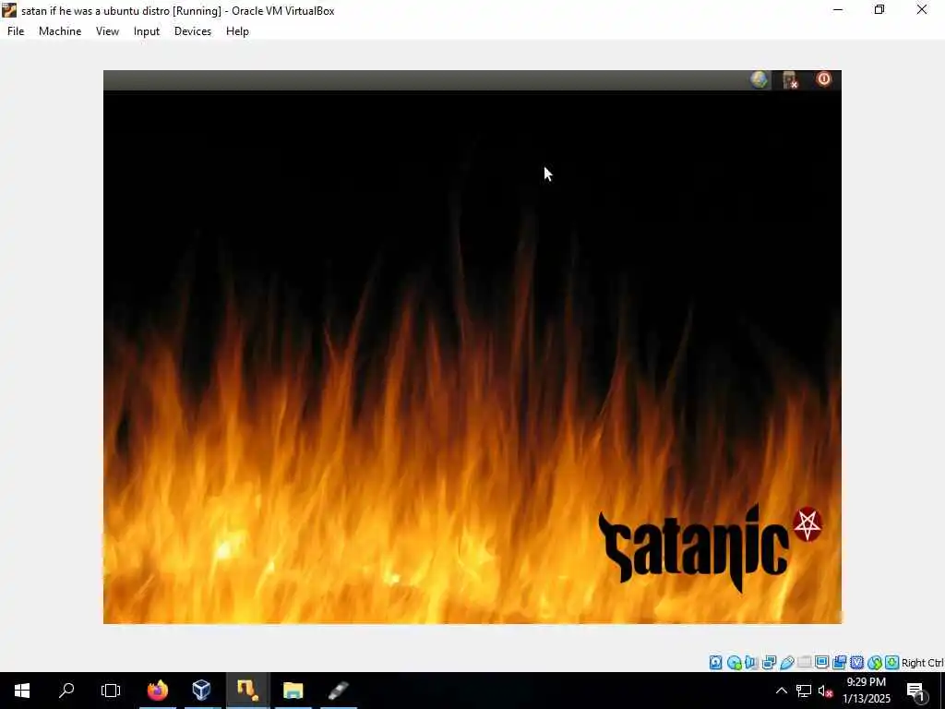Click the red power button in guest panel

(824, 79)
